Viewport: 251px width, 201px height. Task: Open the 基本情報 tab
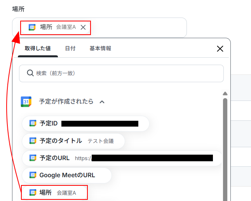(100, 48)
